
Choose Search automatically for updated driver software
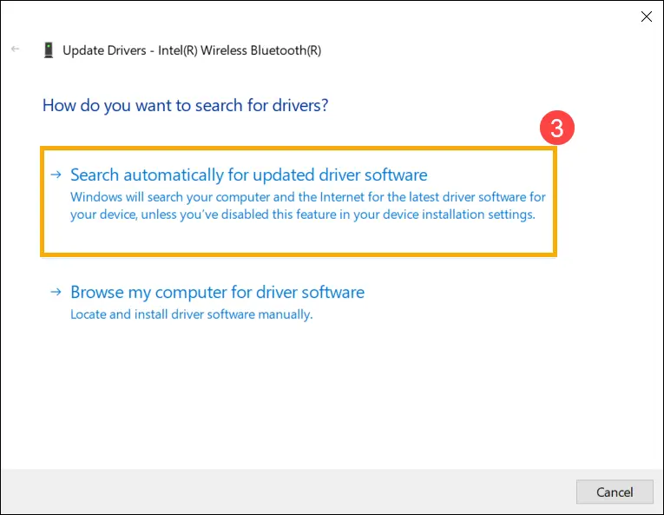click(298, 201)
